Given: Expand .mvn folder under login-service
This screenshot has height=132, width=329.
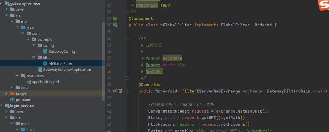Looking at the screenshot, I should coord(6,112).
